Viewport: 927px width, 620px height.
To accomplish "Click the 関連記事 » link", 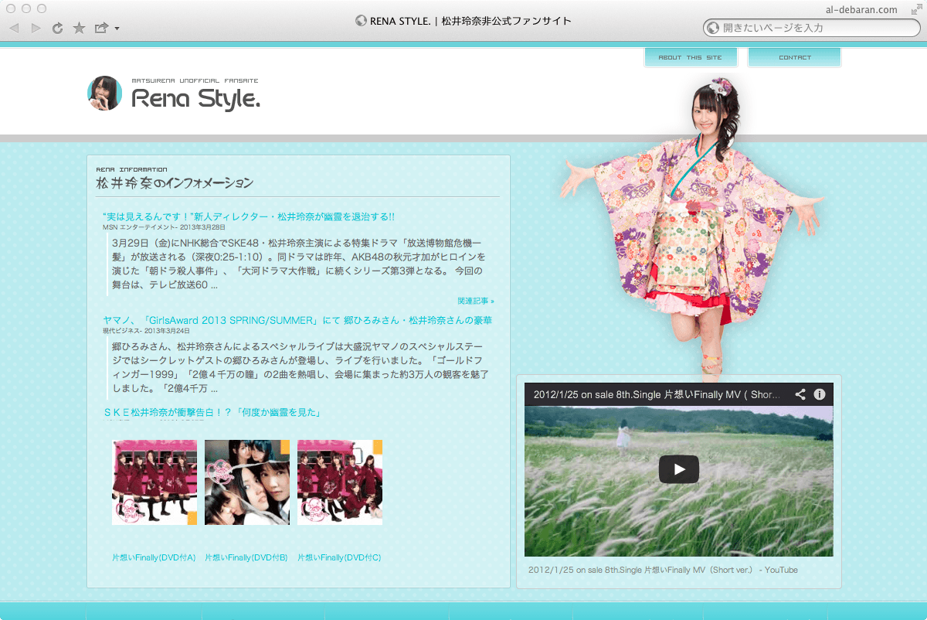I will [x=475, y=301].
